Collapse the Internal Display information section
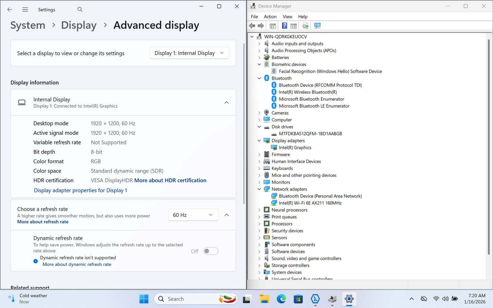The height and width of the screenshot is (308, 493). click(x=226, y=103)
